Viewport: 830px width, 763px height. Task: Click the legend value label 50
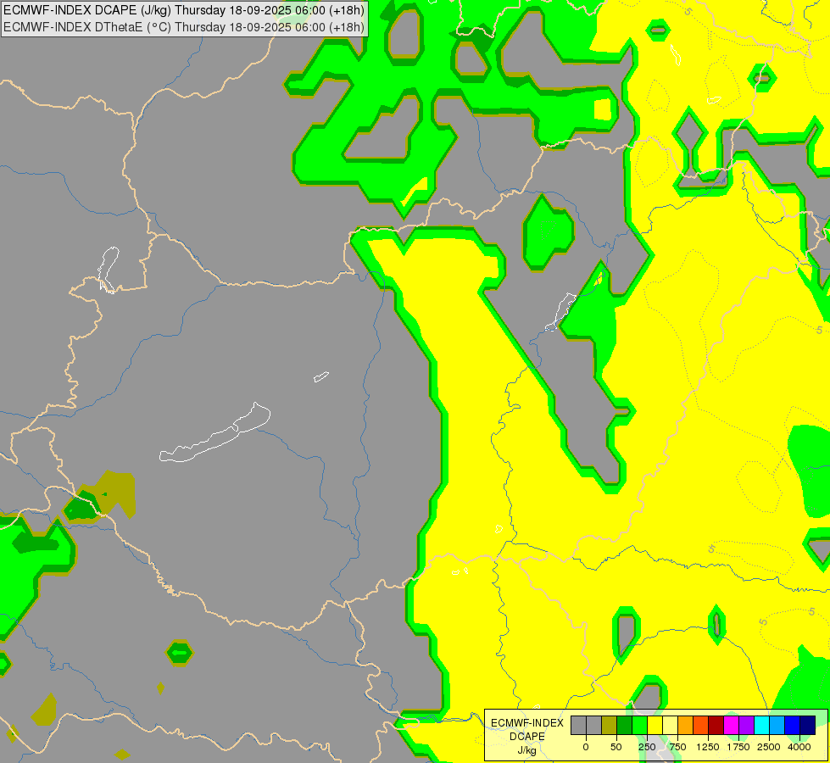pos(616,747)
